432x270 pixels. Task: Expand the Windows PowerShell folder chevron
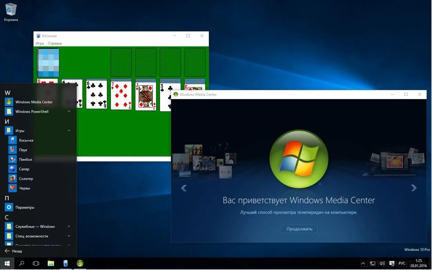[x=69, y=111]
